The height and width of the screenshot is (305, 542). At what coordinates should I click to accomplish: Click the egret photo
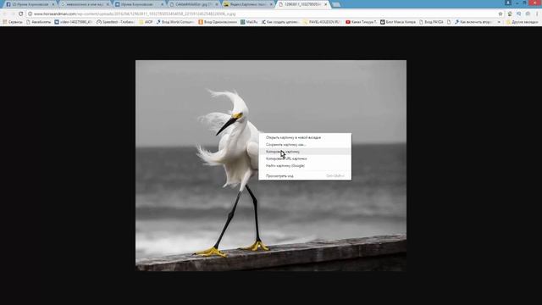[271, 165]
